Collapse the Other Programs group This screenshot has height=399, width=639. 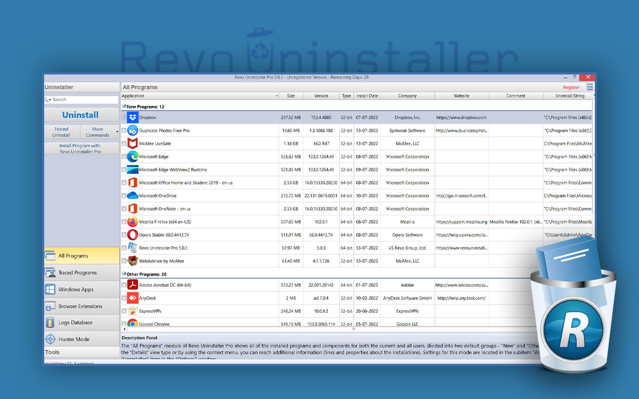click(x=124, y=274)
